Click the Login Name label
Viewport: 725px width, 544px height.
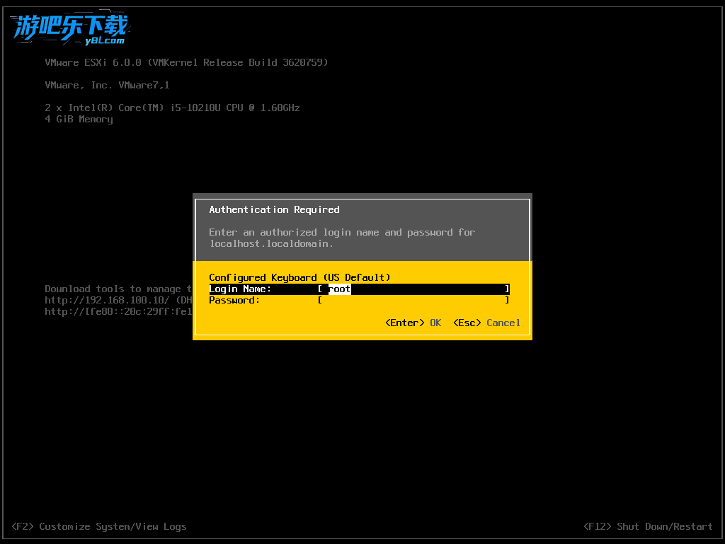[240, 289]
